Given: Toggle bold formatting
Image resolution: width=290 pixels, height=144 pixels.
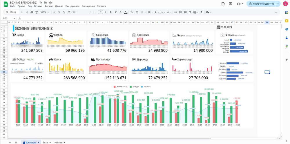Looking at the screenshot, I should (x=111, y=12).
